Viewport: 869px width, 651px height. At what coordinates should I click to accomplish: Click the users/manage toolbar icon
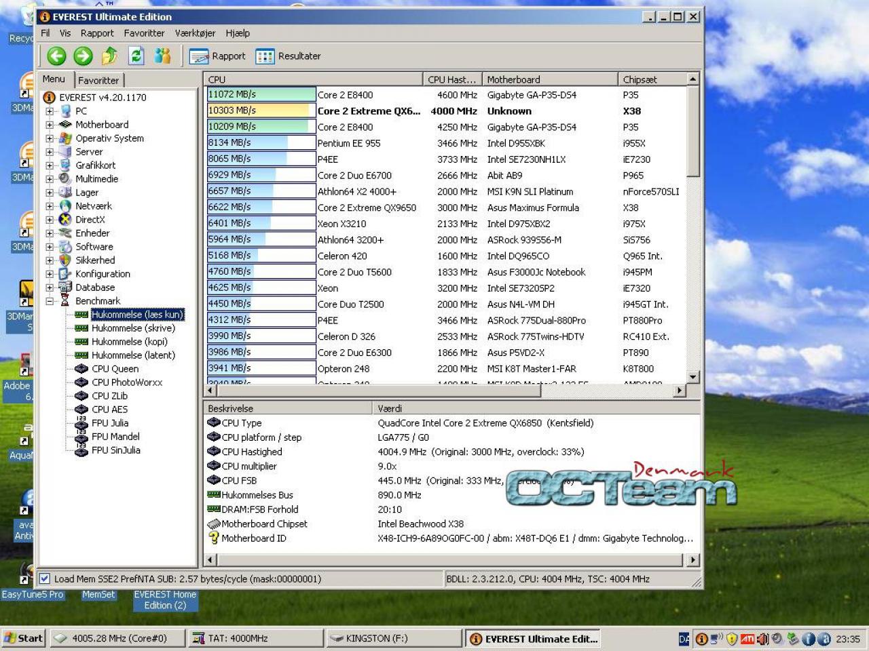click(163, 56)
